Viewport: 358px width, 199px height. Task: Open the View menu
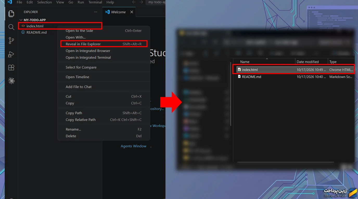(x=60, y=2)
